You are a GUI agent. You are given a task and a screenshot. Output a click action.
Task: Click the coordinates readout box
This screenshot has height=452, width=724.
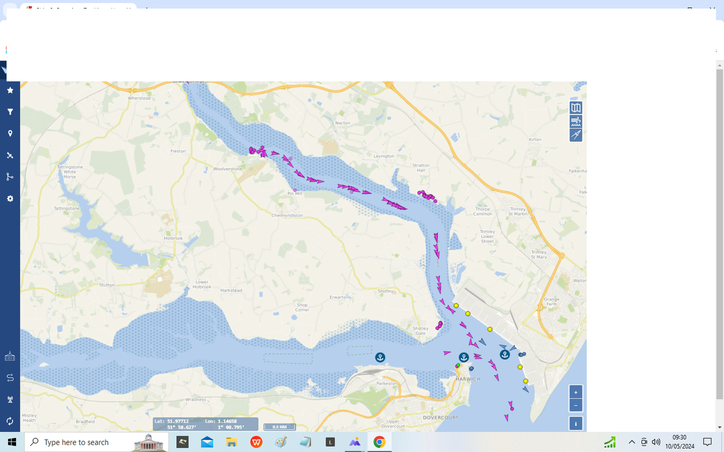(205, 424)
